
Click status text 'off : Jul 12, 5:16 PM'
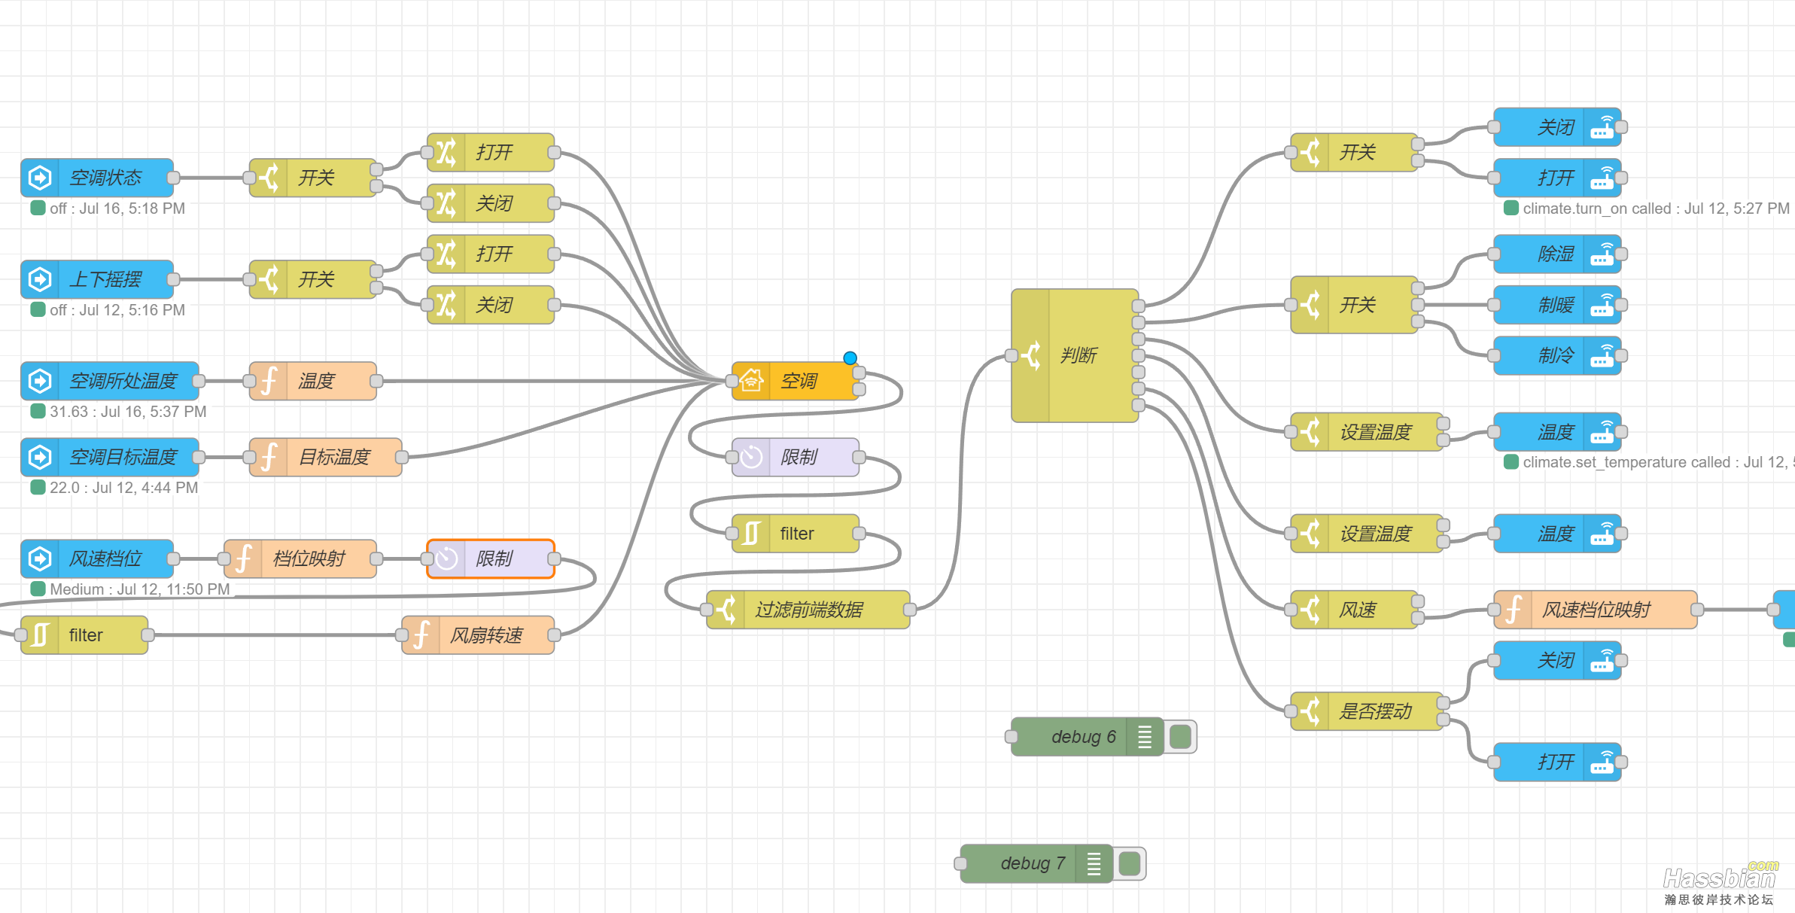coord(117,310)
